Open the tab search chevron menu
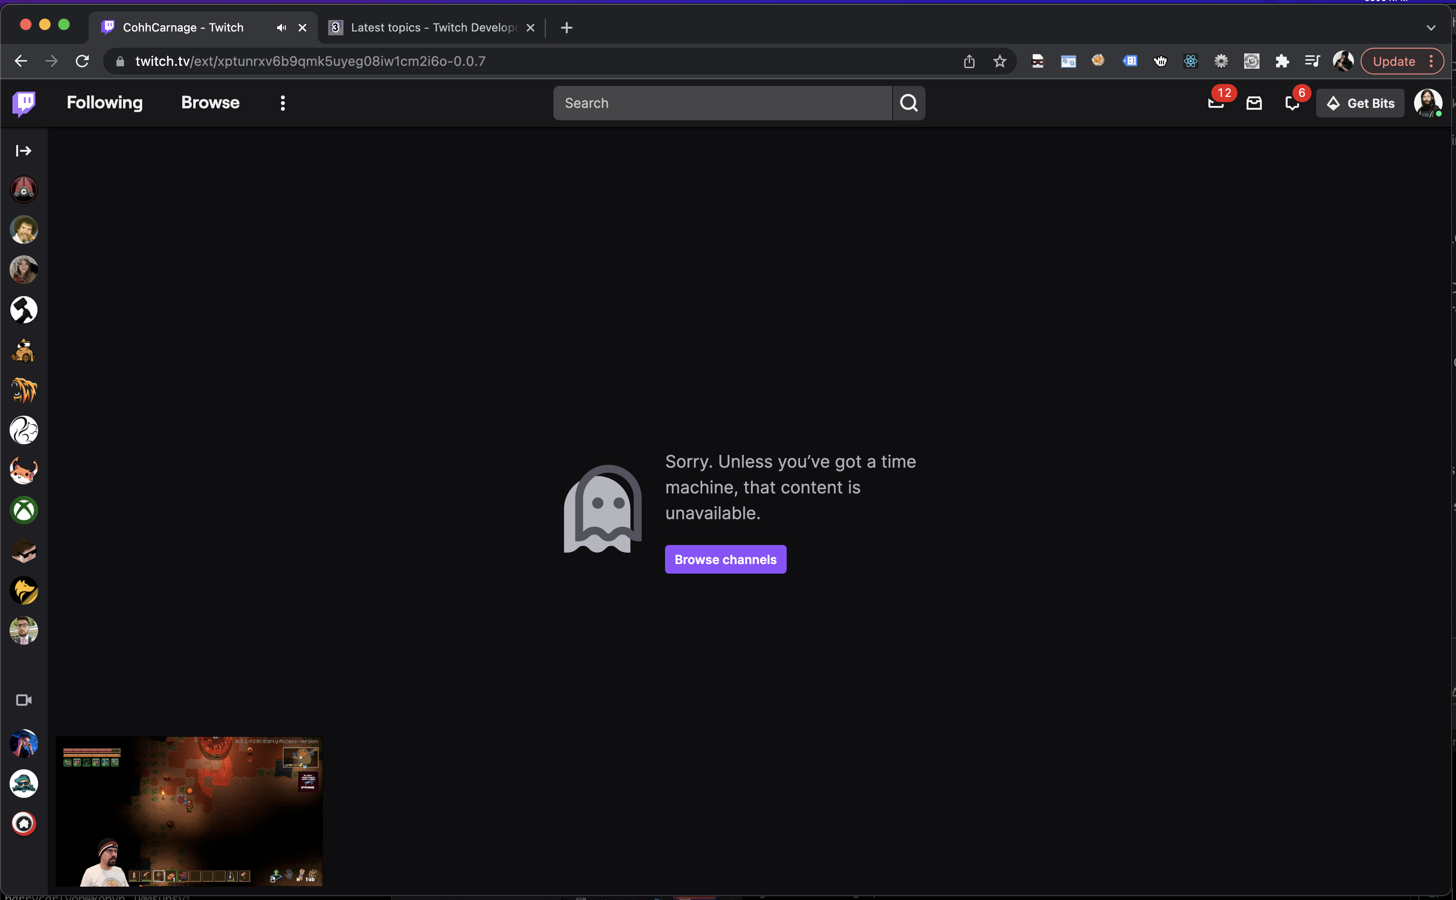The height and width of the screenshot is (900, 1456). point(1430,27)
